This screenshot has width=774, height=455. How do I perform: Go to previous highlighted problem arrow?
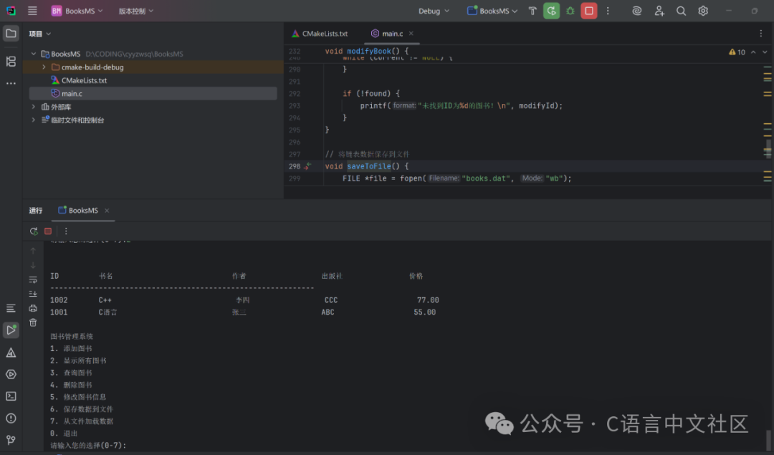[753, 52]
